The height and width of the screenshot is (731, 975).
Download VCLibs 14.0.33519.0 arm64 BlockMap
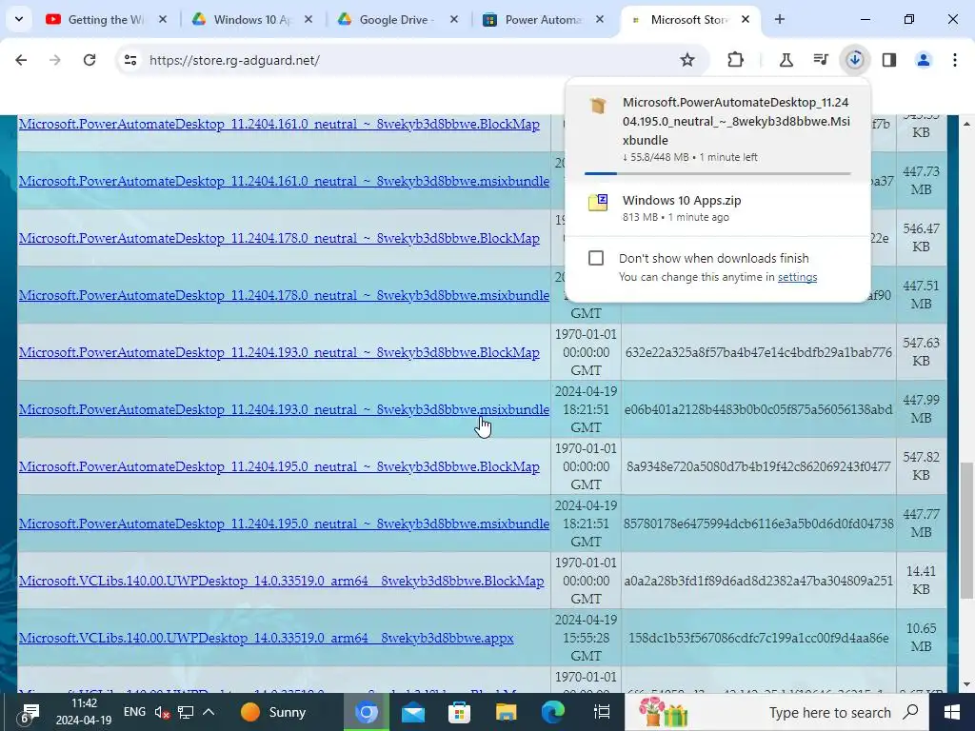281,582
